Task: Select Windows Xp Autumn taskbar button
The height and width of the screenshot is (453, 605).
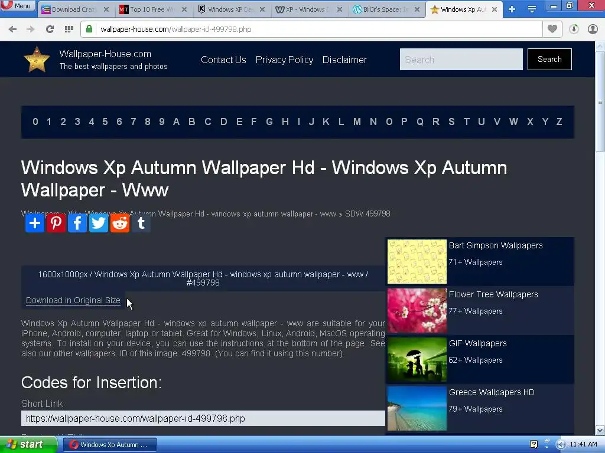Action: 110,445
